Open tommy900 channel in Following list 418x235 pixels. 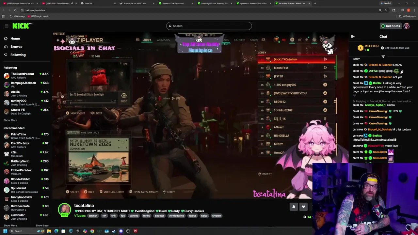pyautogui.click(x=26, y=102)
